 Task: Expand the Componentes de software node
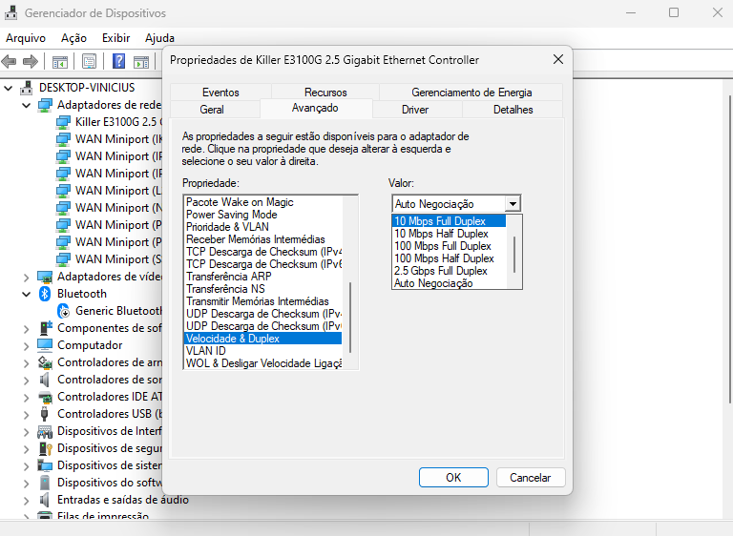click(x=26, y=328)
